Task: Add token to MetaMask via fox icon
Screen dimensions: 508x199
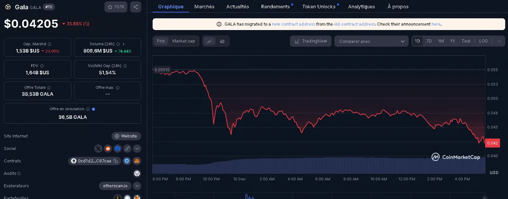Action: [x=137, y=161]
